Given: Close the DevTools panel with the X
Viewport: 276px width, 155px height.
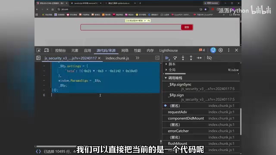Looking at the screenshot, I should (236, 50).
